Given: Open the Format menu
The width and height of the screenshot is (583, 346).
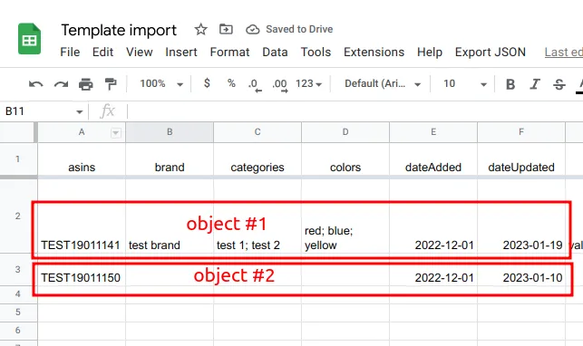Looking at the screenshot, I should 229,52.
